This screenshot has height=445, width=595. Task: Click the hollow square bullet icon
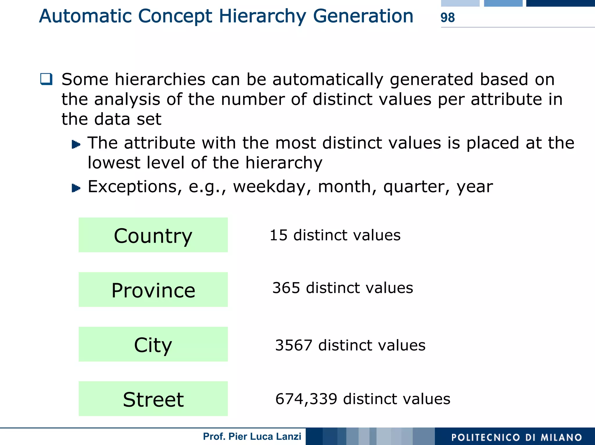[x=46, y=79]
